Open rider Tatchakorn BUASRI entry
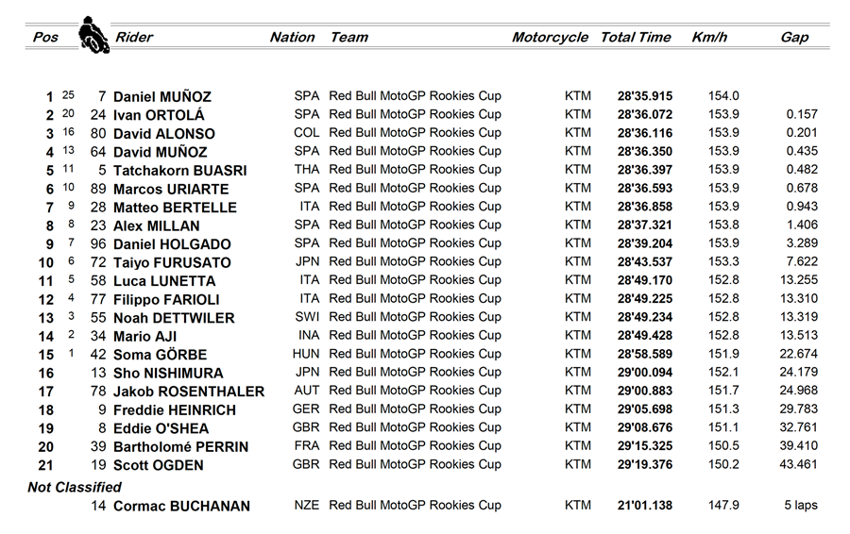 click(179, 171)
